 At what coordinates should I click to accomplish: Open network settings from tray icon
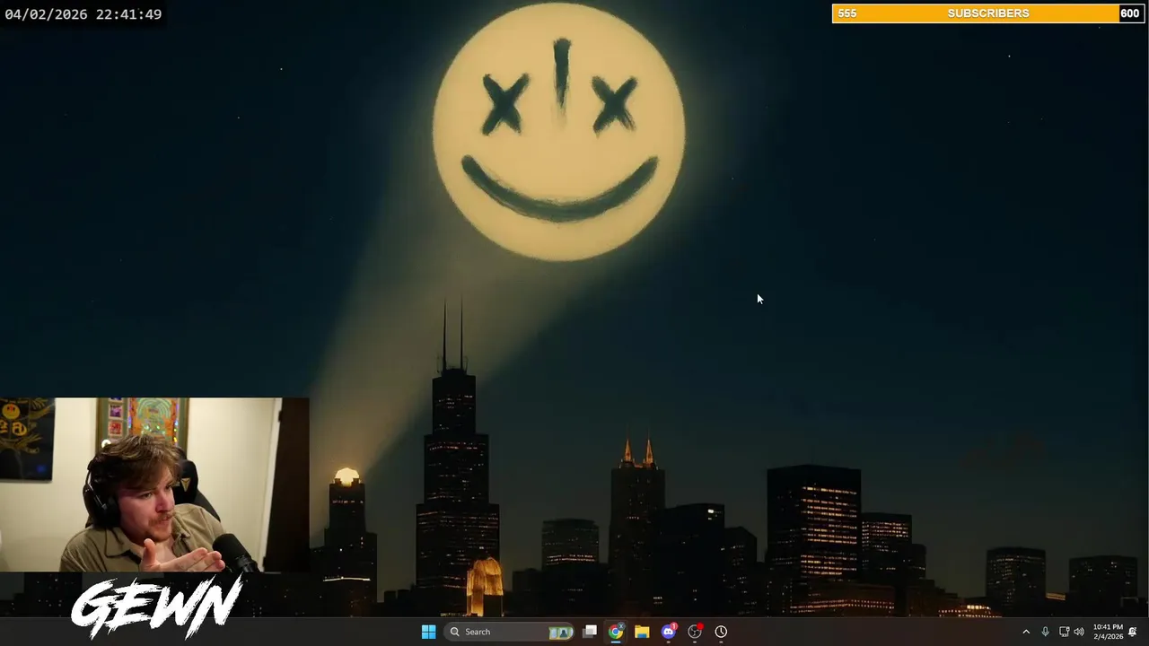coord(1064,632)
